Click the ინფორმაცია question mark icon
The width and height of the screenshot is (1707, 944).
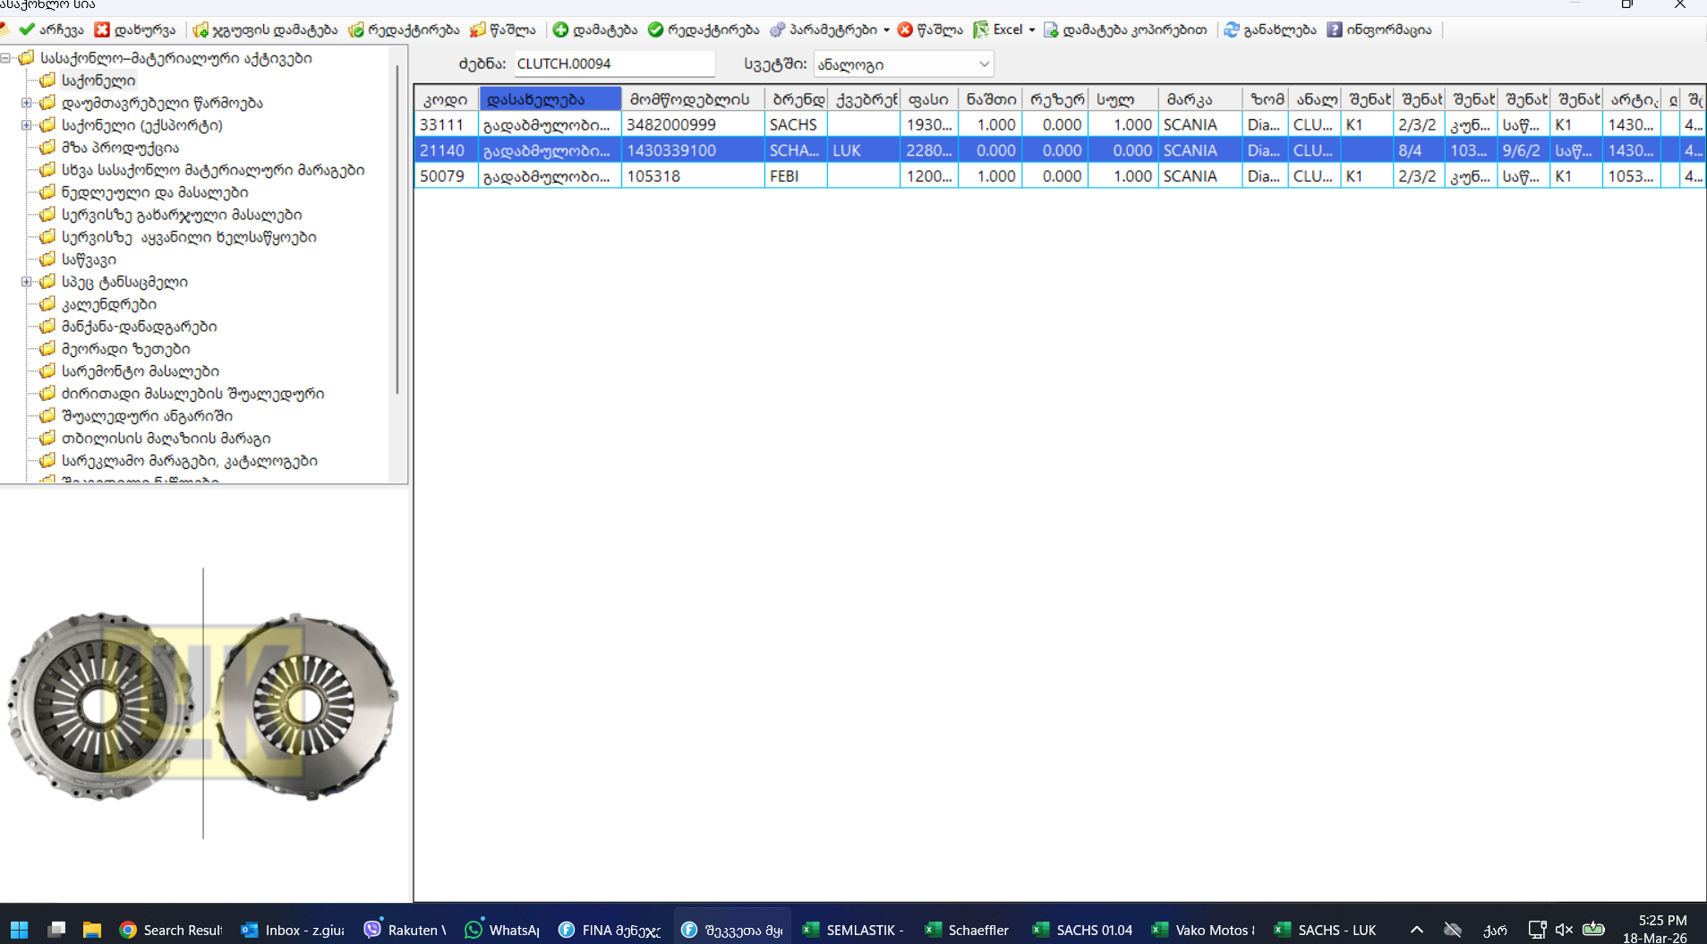pyautogui.click(x=1335, y=30)
